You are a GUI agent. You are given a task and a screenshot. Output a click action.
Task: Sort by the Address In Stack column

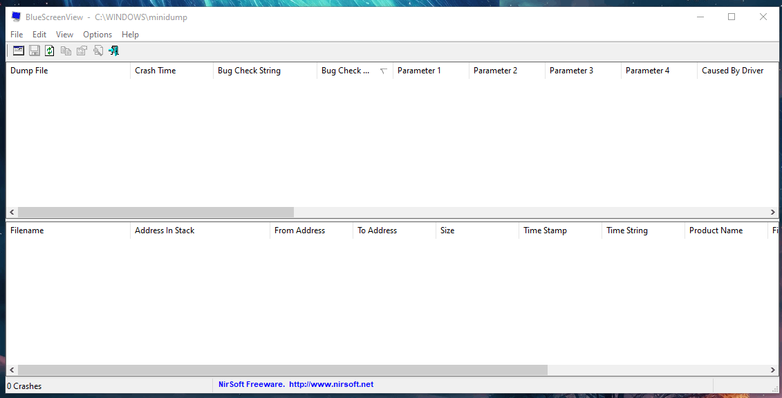[200, 230]
